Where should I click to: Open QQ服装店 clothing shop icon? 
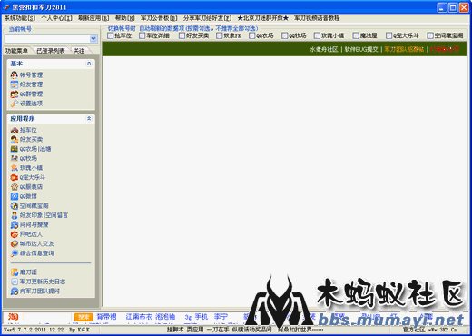pos(15,187)
